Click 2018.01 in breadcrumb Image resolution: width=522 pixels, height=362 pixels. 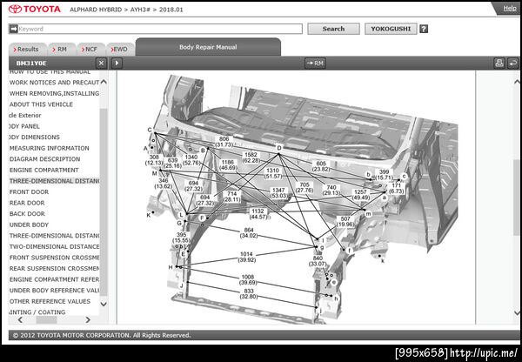tap(171, 10)
